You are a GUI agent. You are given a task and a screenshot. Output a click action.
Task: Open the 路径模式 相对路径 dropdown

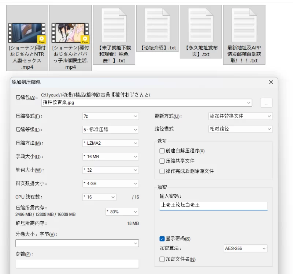coord(241,129)
